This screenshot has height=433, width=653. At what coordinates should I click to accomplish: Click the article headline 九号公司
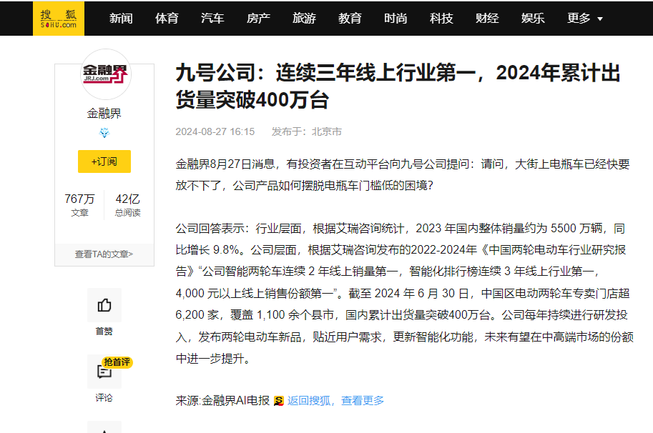(x=398, y=86)
